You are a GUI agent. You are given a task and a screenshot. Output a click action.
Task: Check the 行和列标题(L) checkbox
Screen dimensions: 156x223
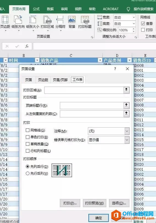[x=27, y=151]
